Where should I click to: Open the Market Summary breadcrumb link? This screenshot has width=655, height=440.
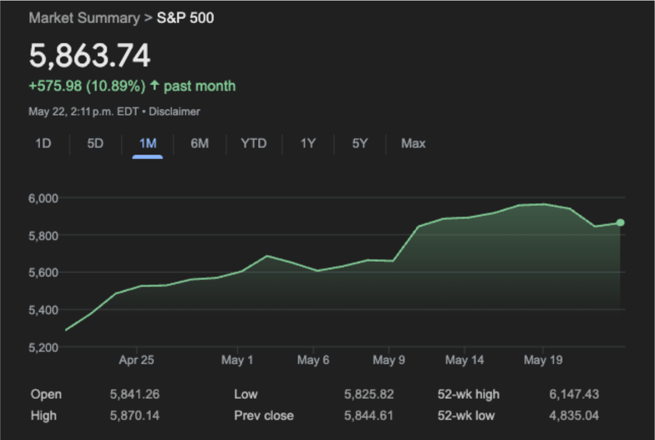click(84, 18)
